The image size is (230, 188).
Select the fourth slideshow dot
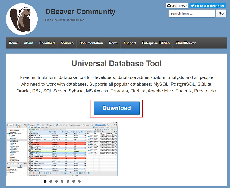[x=62, y=181]
